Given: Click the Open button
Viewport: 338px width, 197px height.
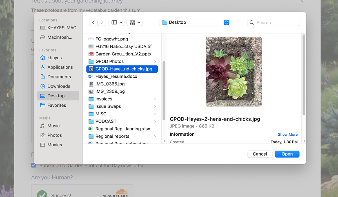Looking at the screenshot, I should click(287, 154).
